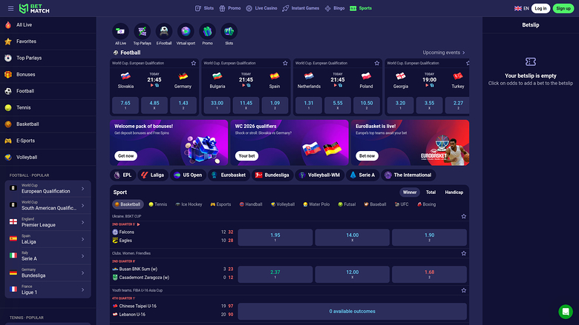Open the hamburger menu icon
This screenshot has width=579, height=325.
pos(10,8)
